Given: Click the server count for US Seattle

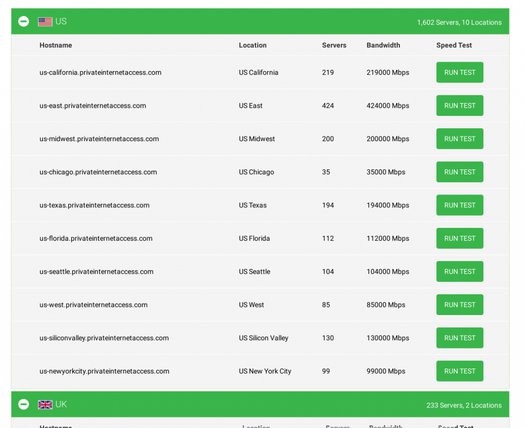Looking at the screenshot, I should click(328, 271).
